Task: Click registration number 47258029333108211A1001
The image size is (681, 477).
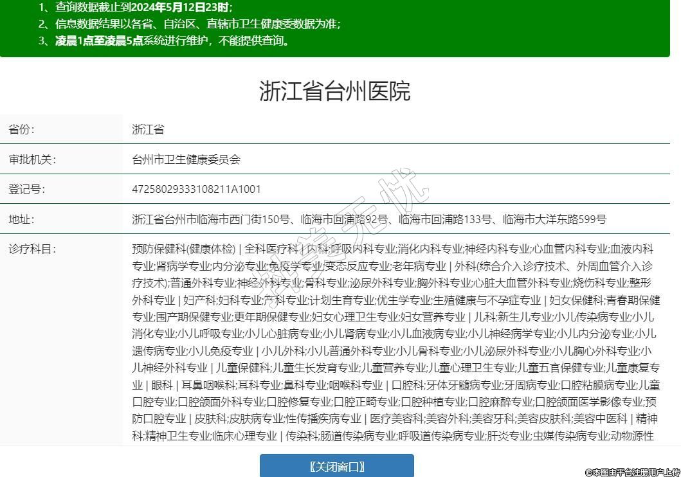Action: pyautogui.click(x=196, y=189)
